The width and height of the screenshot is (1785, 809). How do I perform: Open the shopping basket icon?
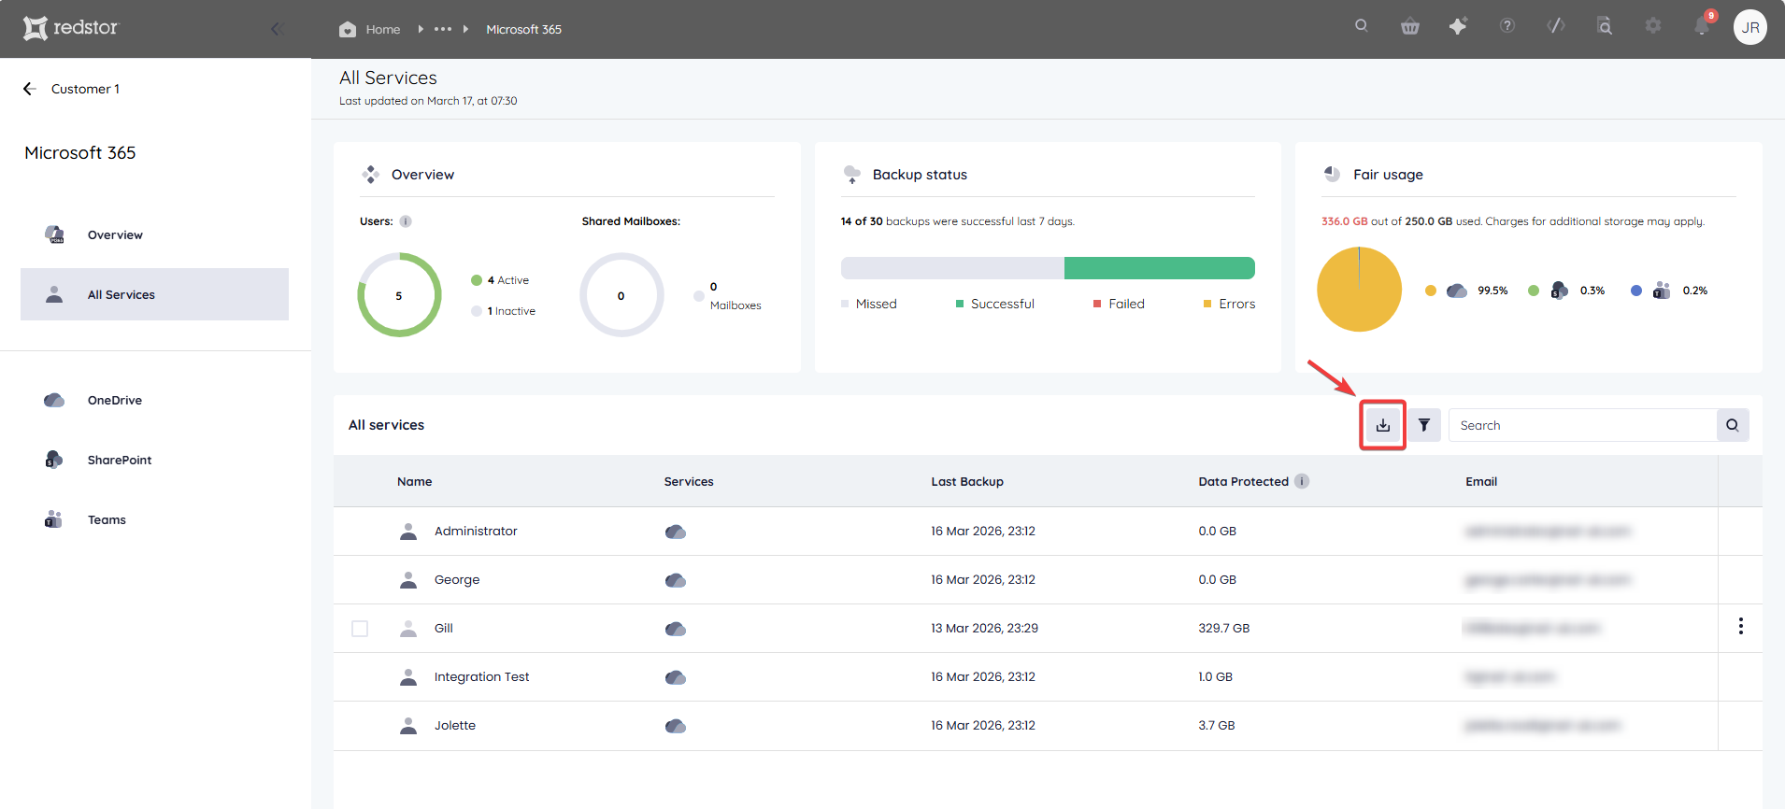pos(1410,26)
